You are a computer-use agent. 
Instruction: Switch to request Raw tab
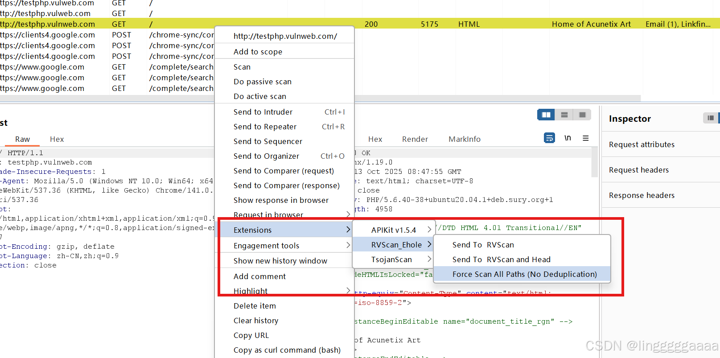coord(22,139)
